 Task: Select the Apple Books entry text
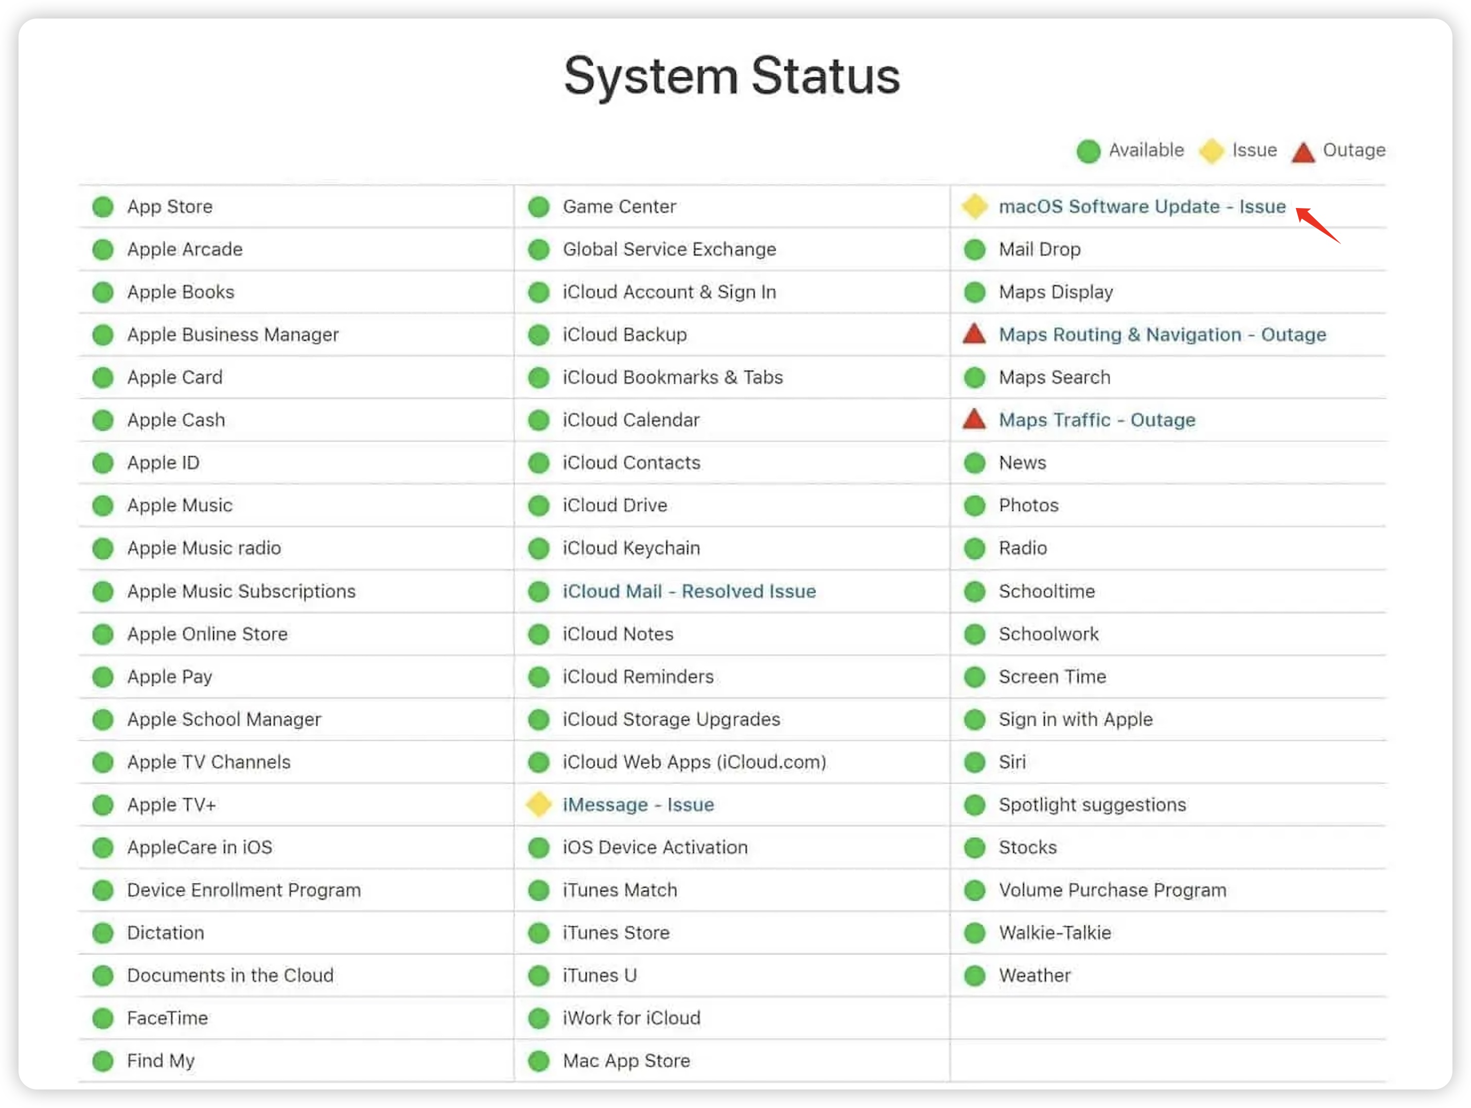pyautogui.click(x=181, y=292)
